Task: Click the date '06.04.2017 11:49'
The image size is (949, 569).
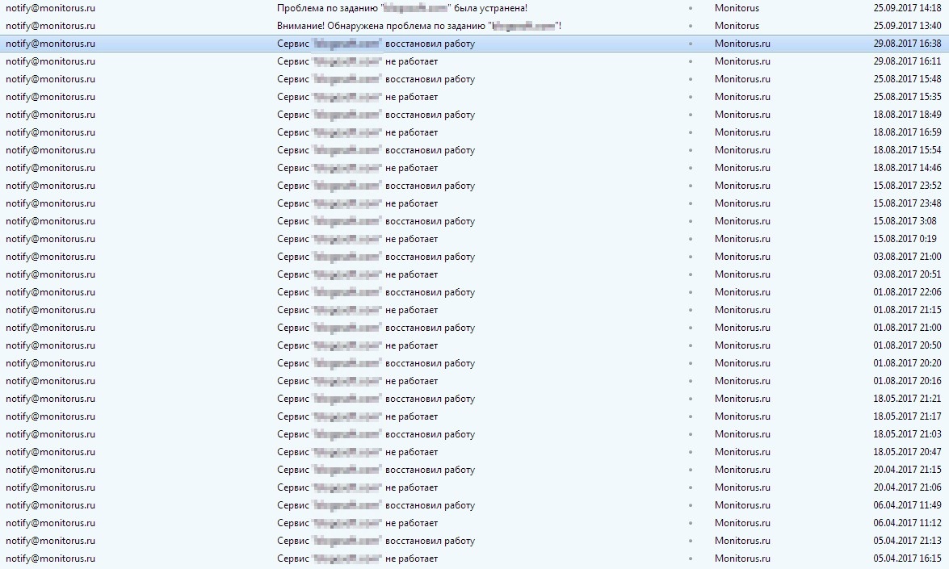Action: coord(907,505)
